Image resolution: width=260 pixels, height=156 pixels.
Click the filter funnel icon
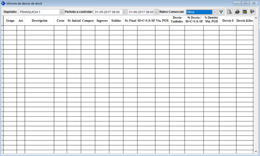(221, 12)
